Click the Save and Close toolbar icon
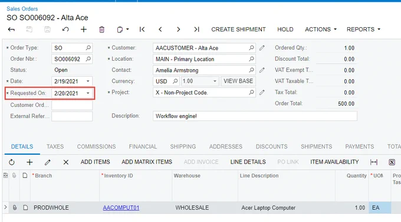 pyautogui.click(x=29, y=30)
